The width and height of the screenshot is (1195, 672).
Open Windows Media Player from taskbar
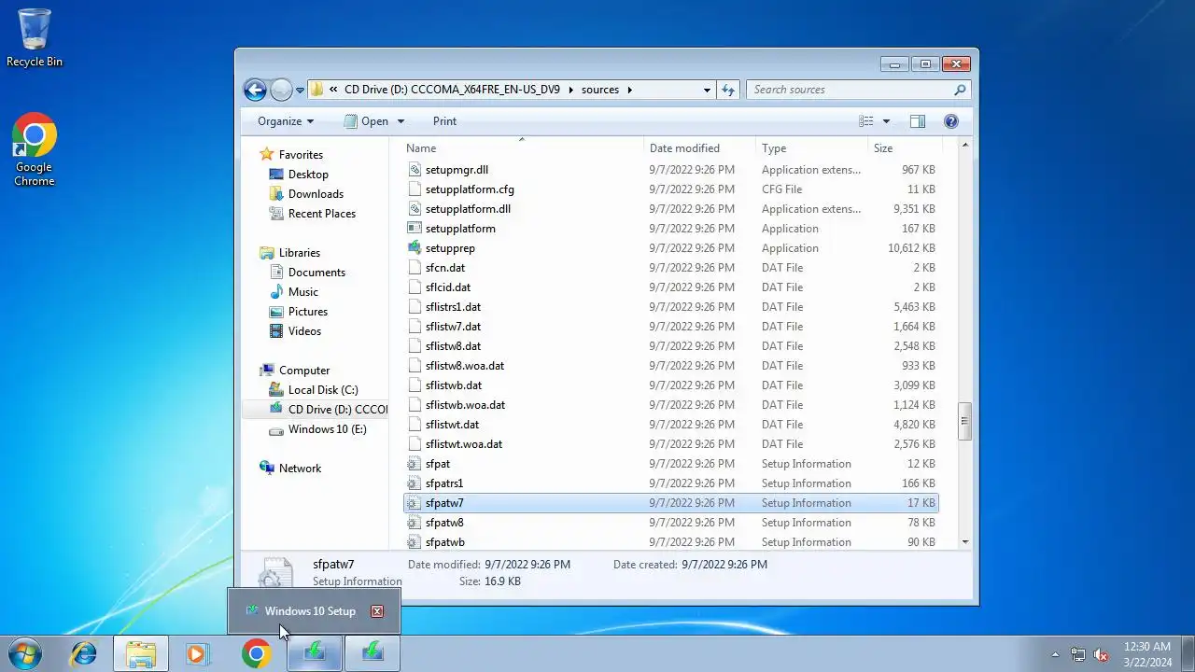click(x=197, y=653)
